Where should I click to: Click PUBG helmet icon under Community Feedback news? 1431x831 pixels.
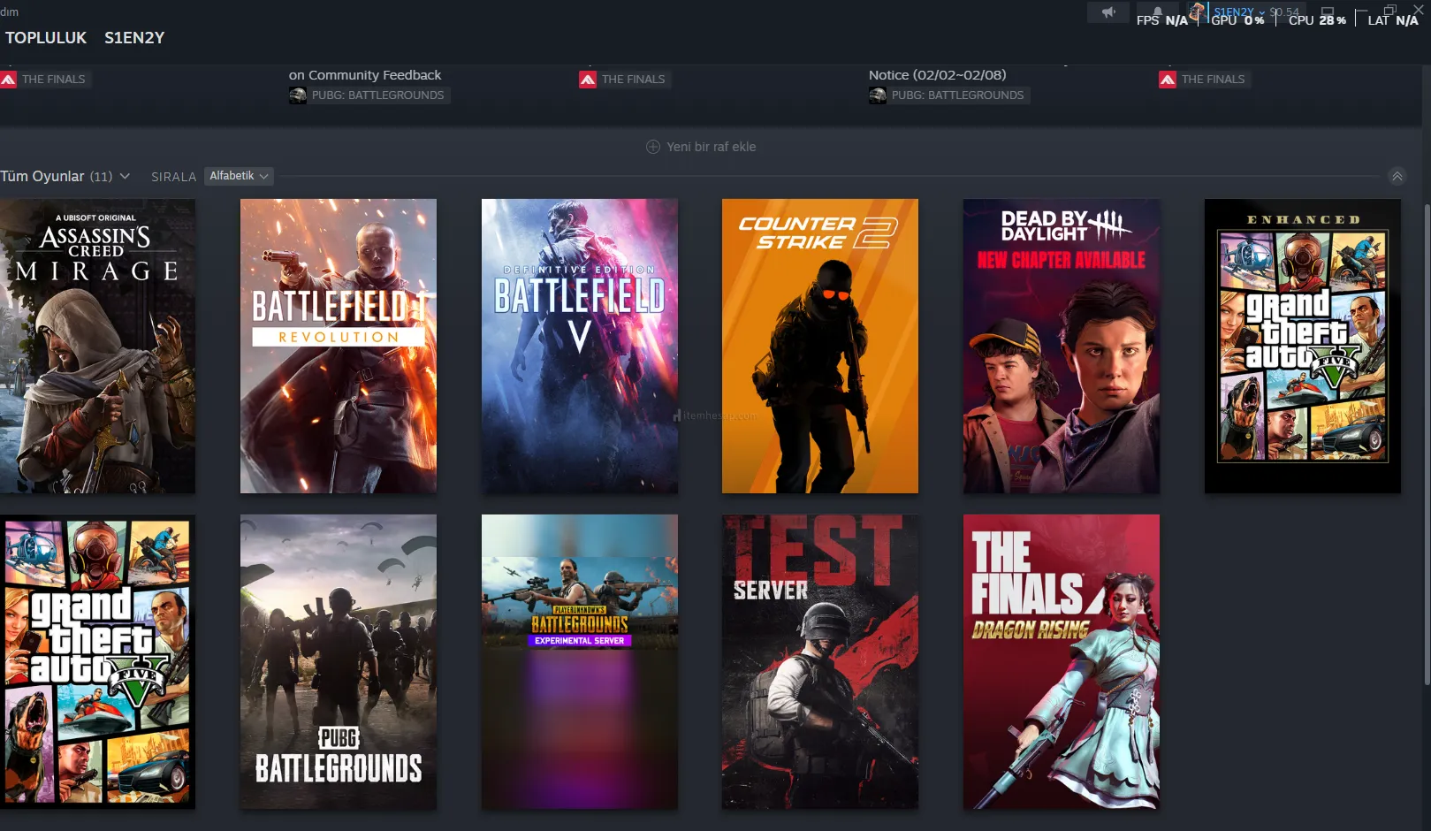point(298,95)
